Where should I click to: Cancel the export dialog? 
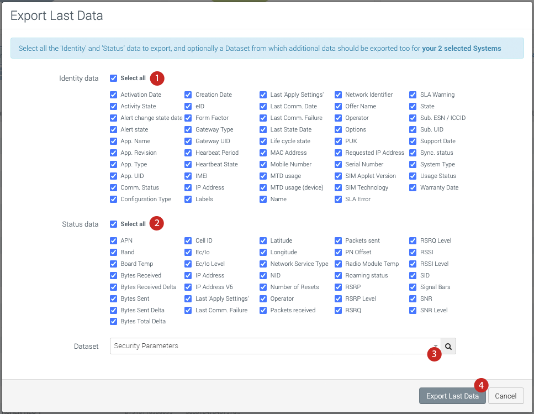505,396
